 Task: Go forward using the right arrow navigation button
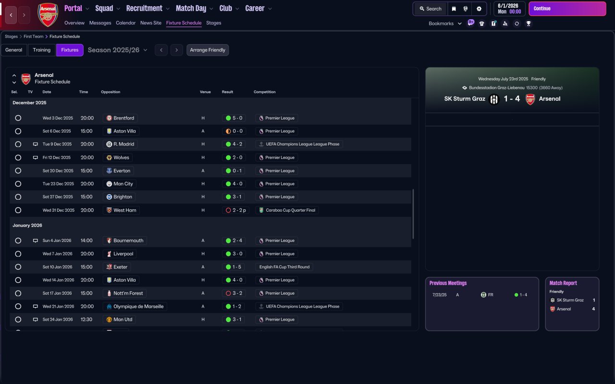coord(24,15)
